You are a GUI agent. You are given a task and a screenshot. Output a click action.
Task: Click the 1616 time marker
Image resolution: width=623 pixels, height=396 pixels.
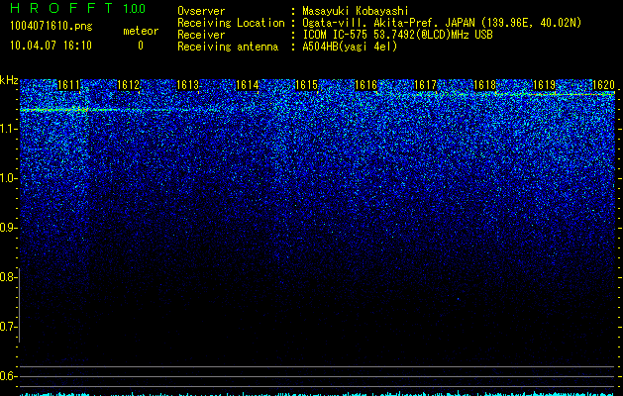point(365,85)
